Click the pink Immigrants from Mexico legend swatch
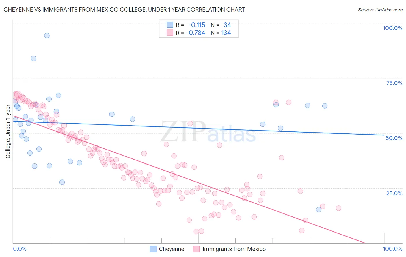406x257 pixels. pyautogui.click(x=196, y=249)
